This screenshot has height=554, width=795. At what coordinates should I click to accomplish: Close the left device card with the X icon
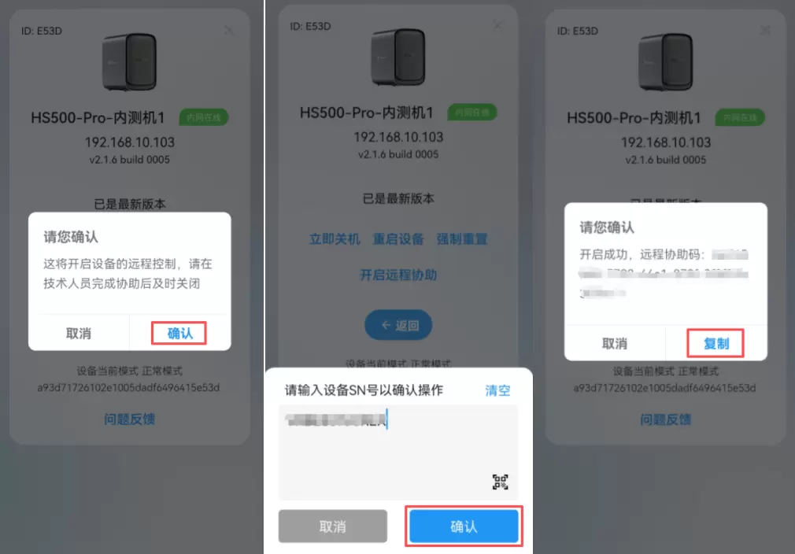tap(229, 31)
